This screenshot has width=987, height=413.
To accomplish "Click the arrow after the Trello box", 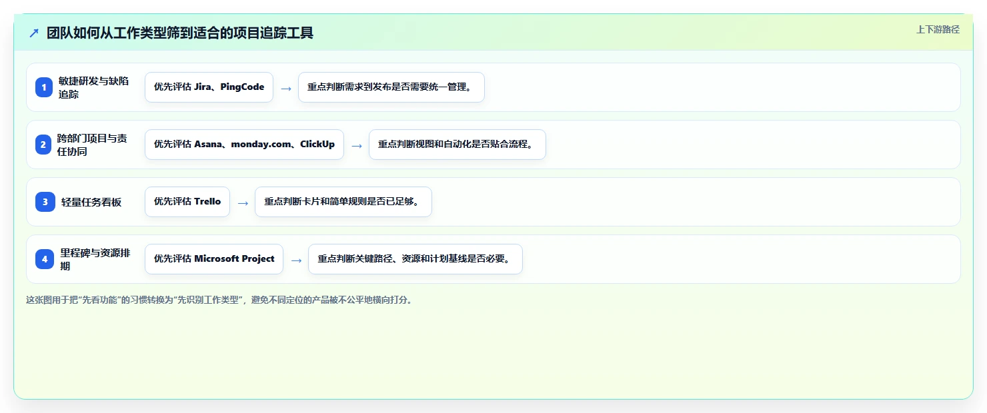I will (x=243, y=203).
